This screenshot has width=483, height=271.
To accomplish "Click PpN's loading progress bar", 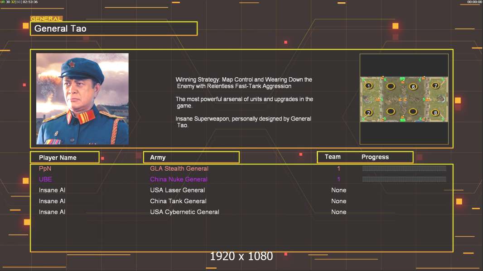I will click(x=404, y=168).
